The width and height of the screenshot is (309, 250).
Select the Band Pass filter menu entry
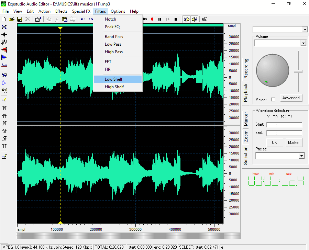(118, 37)
